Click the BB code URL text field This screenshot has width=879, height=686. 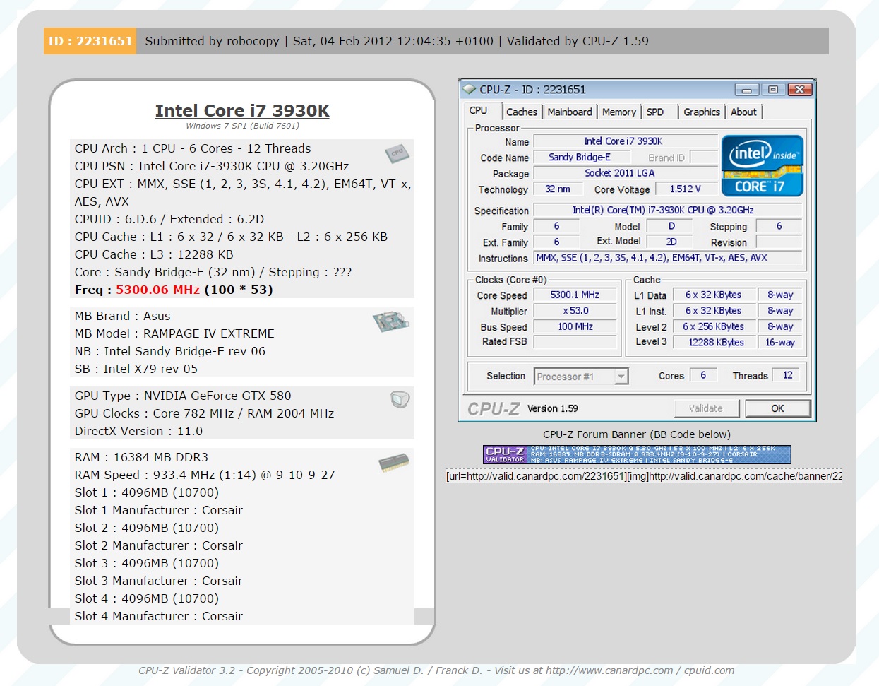tap(644, 476)
